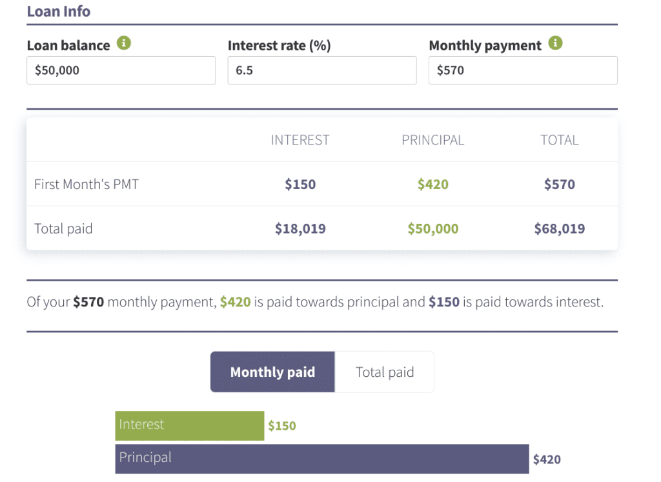Click inside the Loan balance input field

click(x=121, y=70)
